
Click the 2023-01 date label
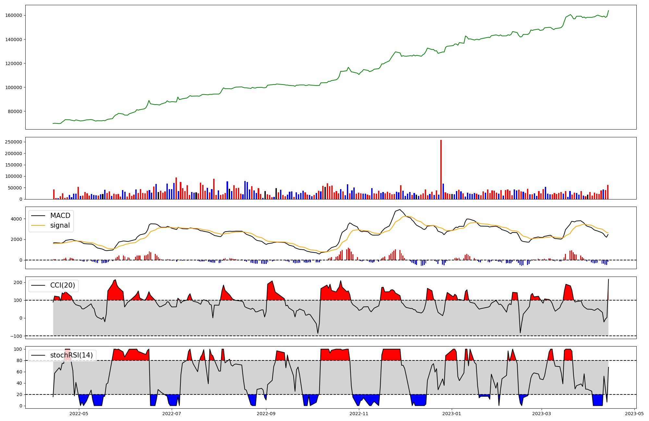click(452, 413)
